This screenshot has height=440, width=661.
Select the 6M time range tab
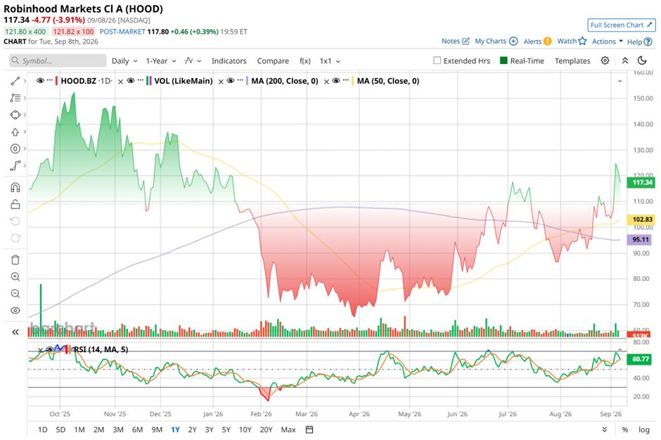tap(137, 429)
